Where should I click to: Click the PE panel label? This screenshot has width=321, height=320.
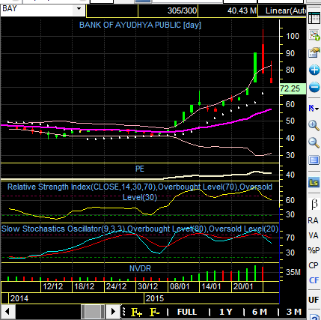(x=140, y=169)
